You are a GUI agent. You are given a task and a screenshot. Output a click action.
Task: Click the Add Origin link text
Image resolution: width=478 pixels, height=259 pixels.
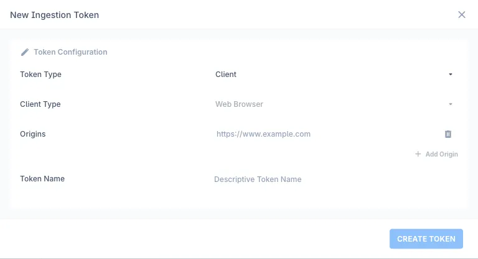pyautogui.click(x=441, y=154)
